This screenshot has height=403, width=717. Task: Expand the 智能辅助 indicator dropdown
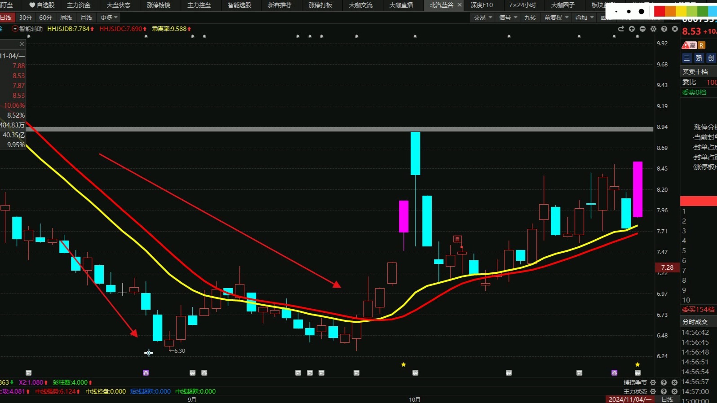pyautogui.click(x=15, y=29)
